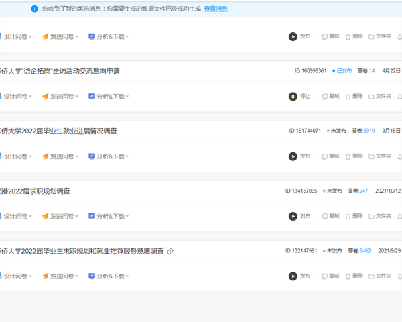Click the date 2021/10/12
The height and width of the screenshot is (322, 402).
click(388, 191)
